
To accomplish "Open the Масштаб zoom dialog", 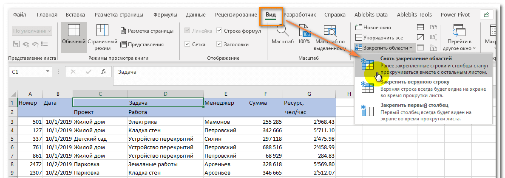I will coord(282,34).
